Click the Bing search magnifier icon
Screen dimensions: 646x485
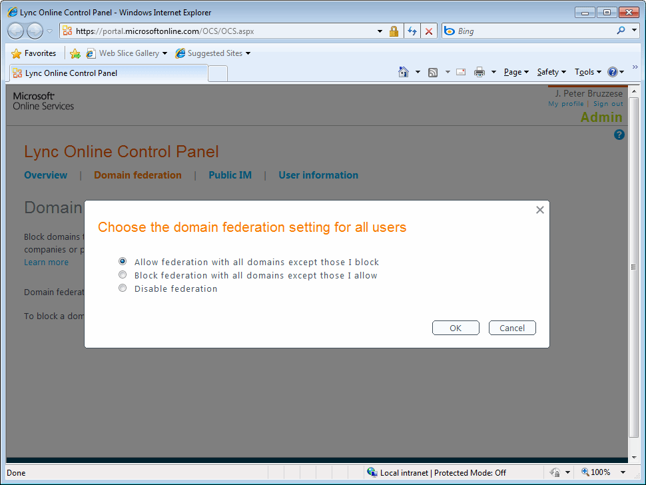(621, 31)
